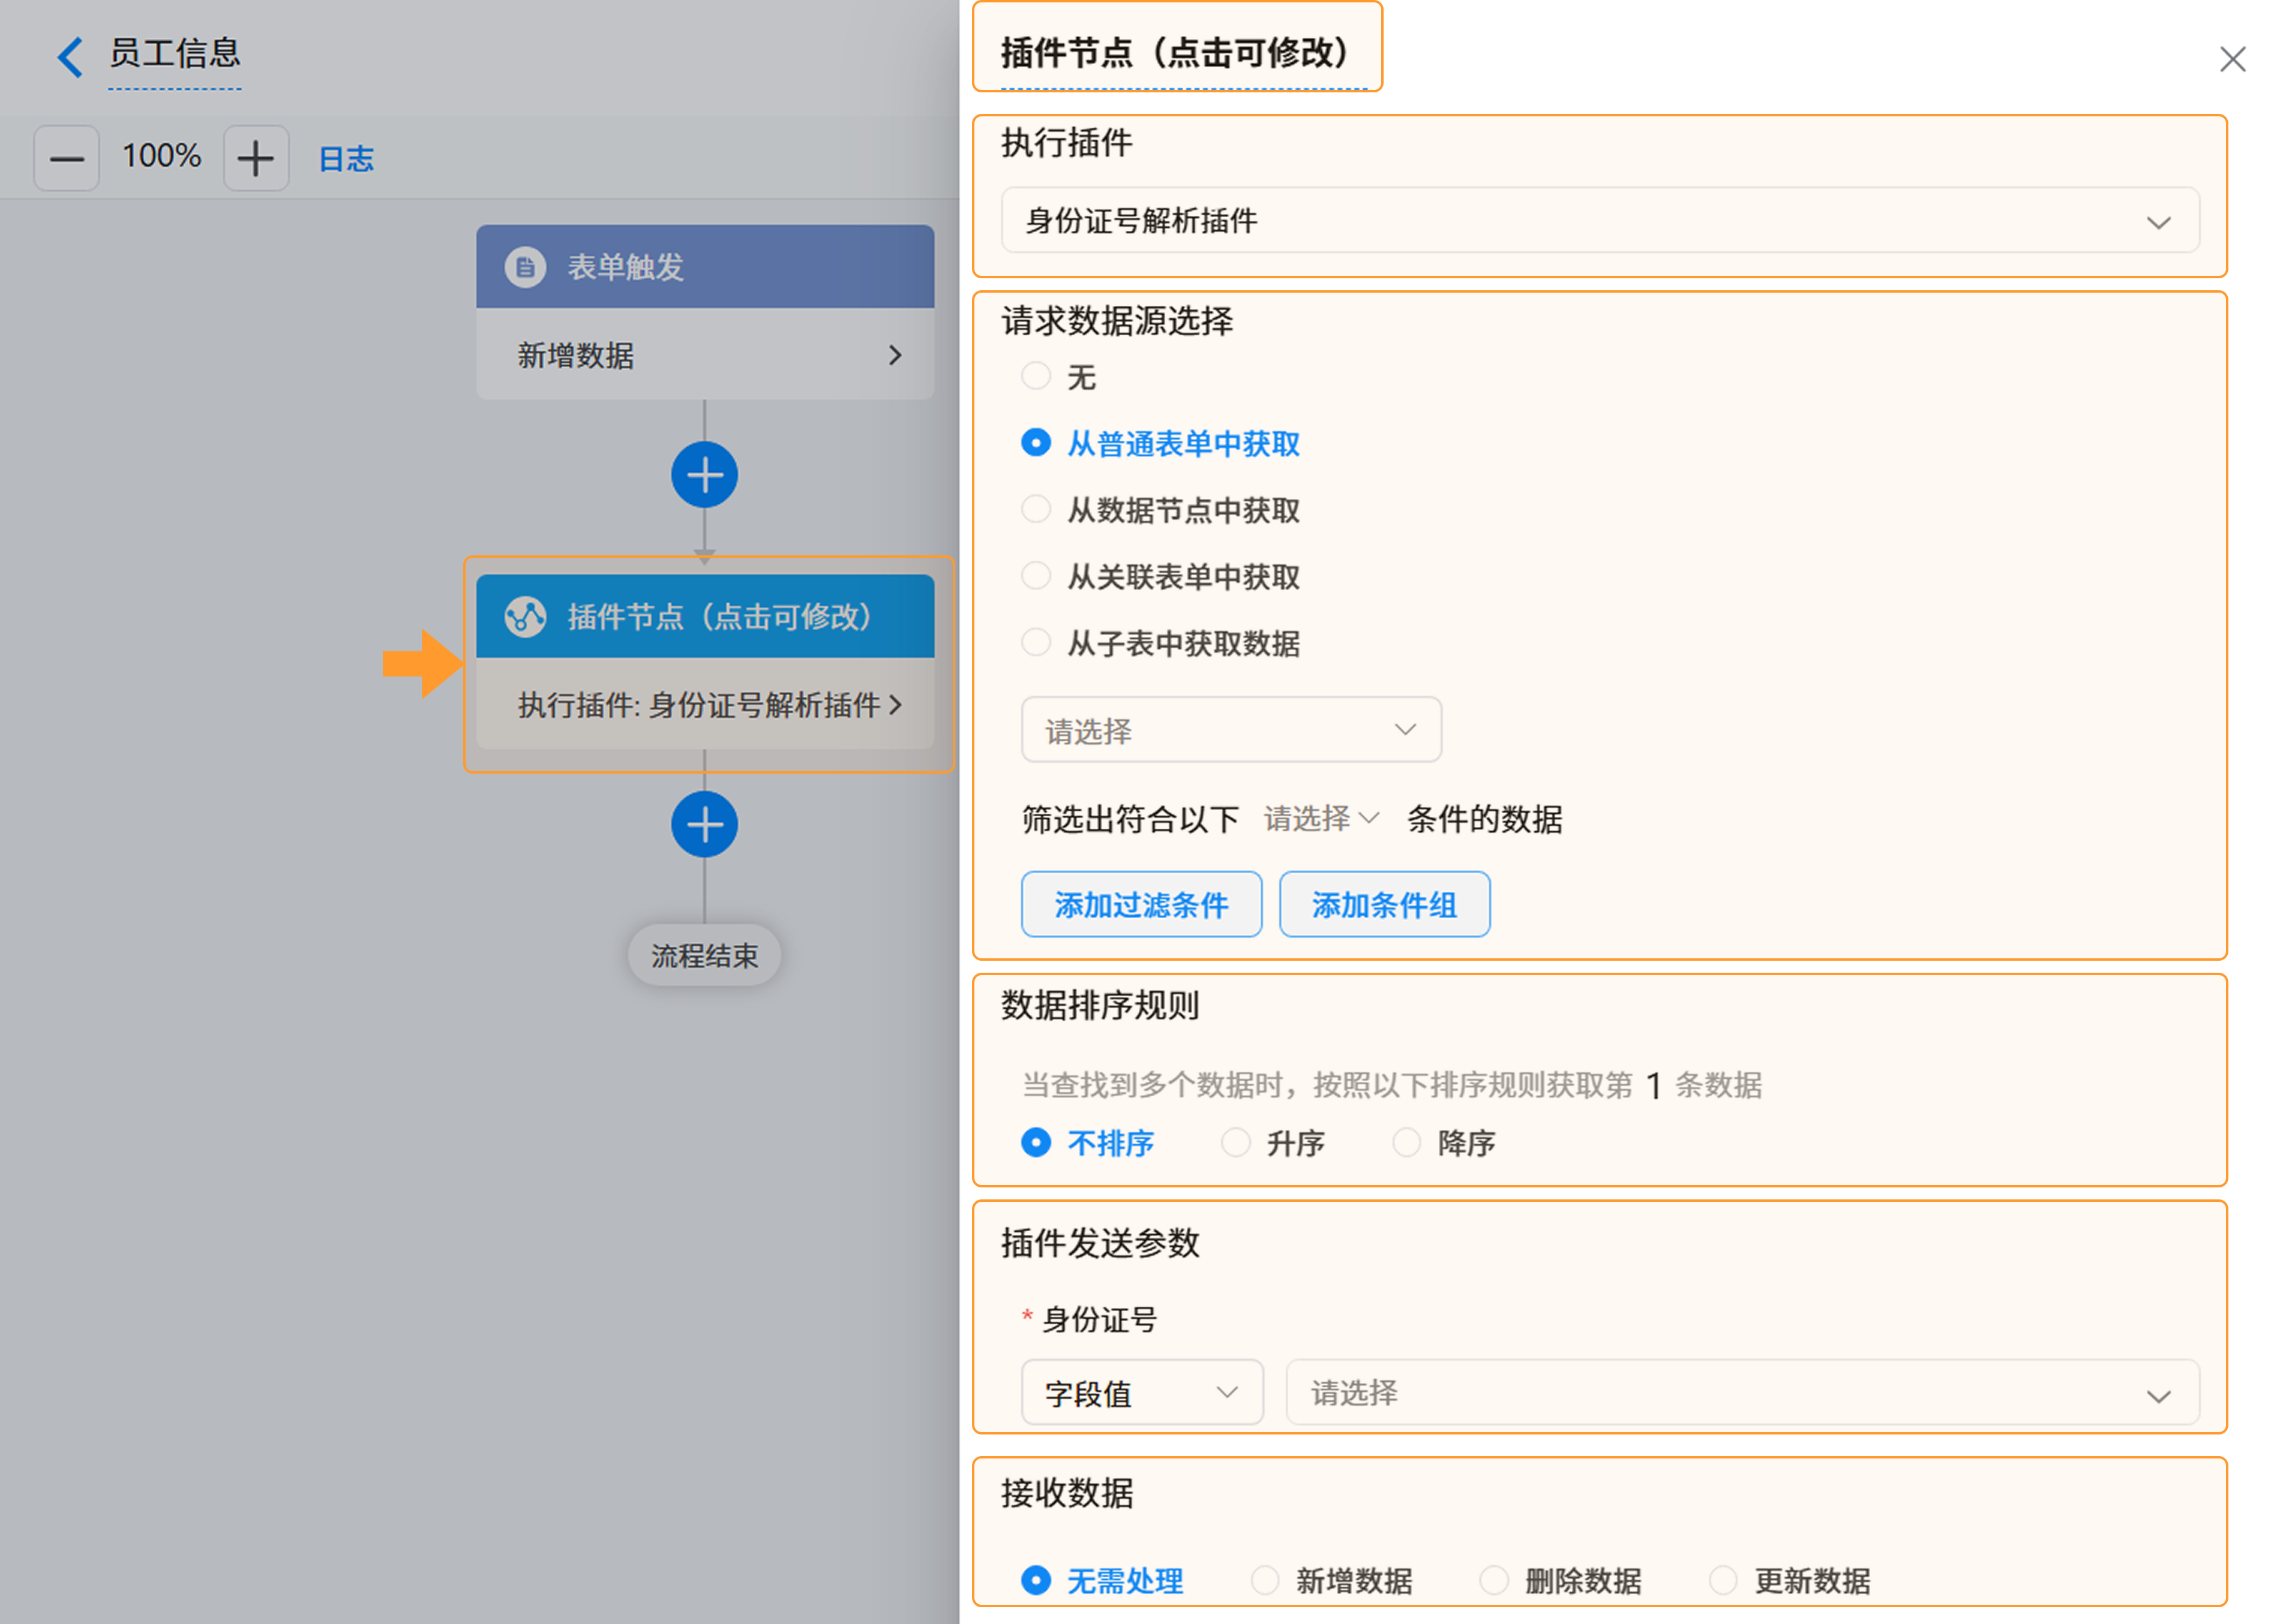Add a node below 表单触发 with plus
2286x1624 pixels.
[704, 475]
